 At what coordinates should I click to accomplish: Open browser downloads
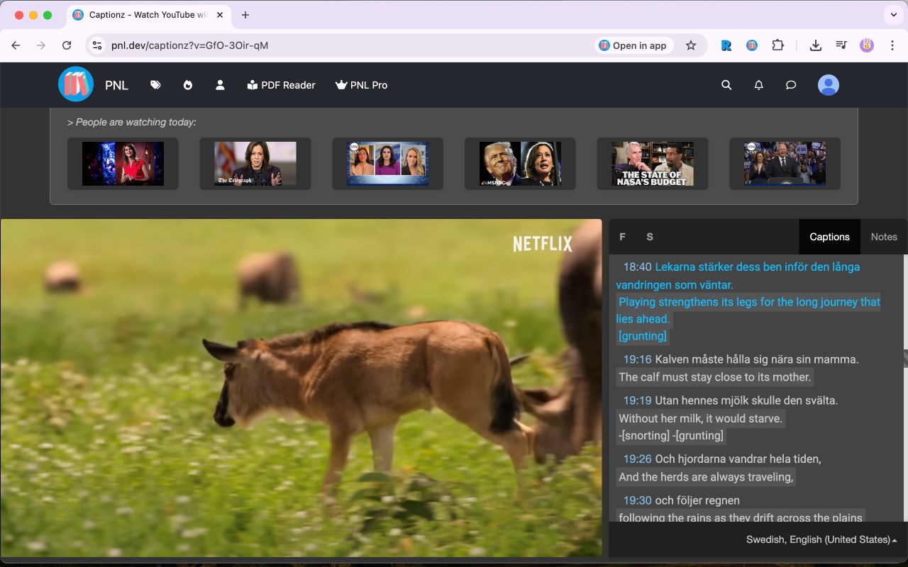click(816, 45)
